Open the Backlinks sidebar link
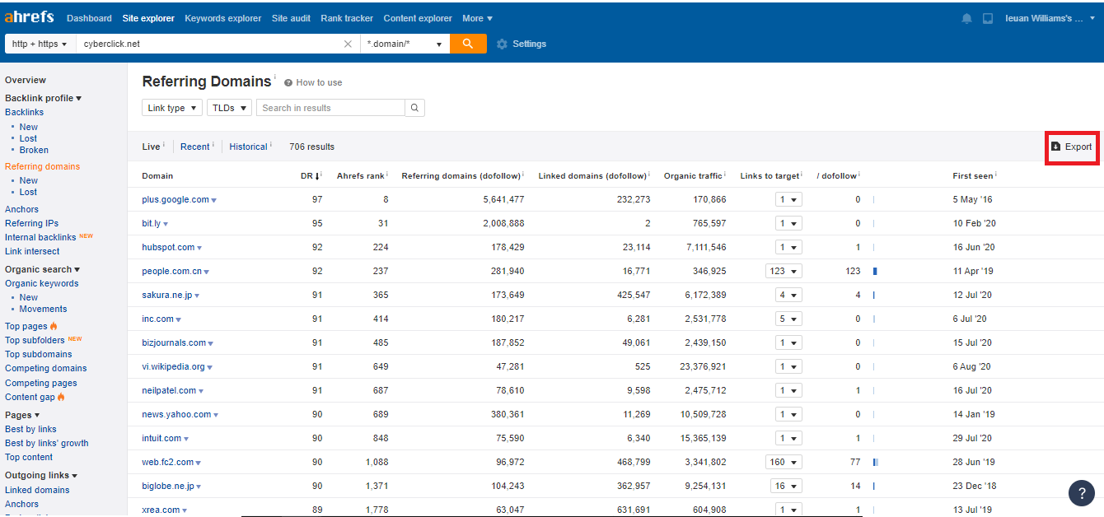Screen dimensions: 1104x517 pyautogui.click(x=25, y=112)
